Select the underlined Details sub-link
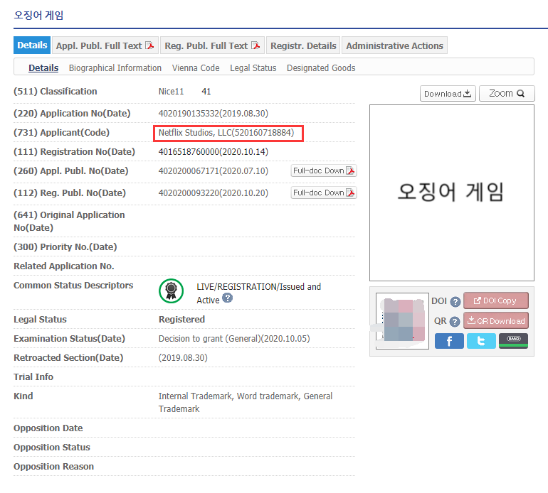548x493 pixels. [x=43, y=67]
